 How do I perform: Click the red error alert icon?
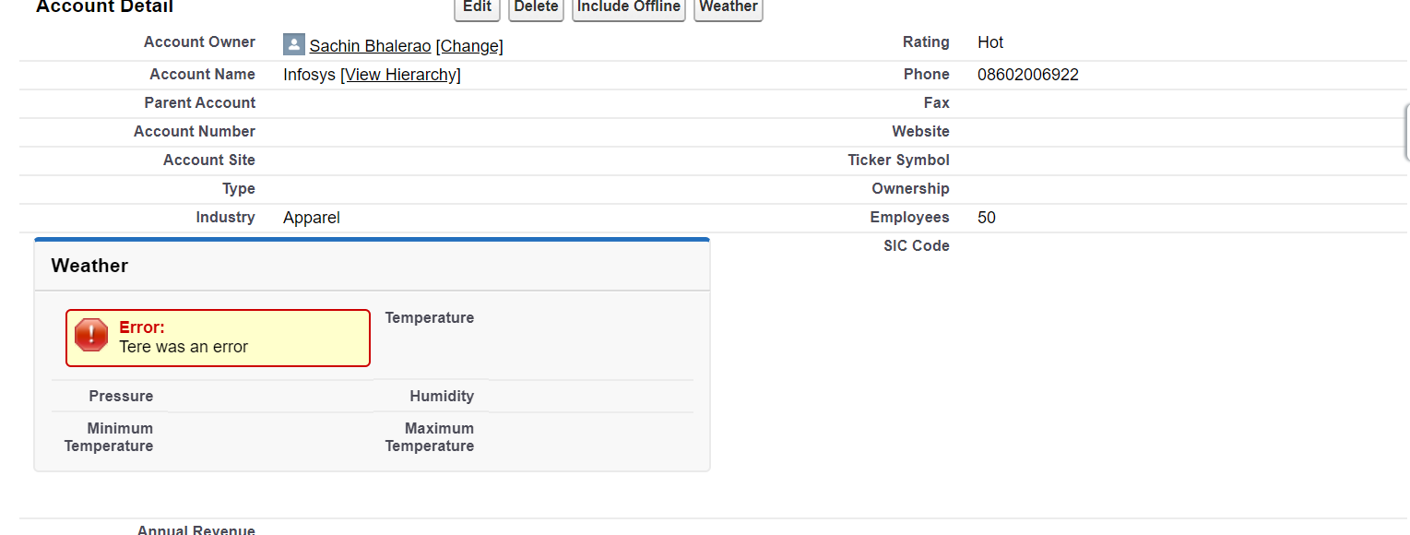click(91, 335)
